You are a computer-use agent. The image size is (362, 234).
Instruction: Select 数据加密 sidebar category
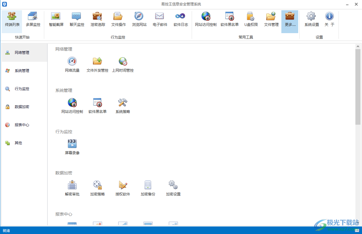coord(22,107)
